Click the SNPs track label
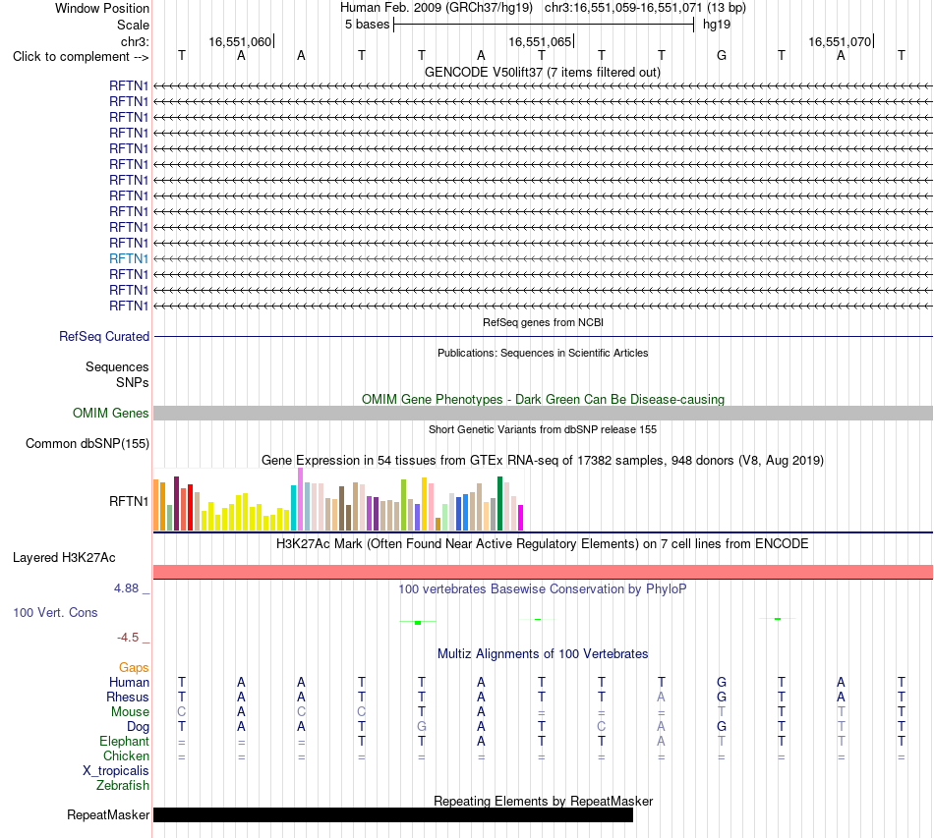The height and width of the screenshot is (838, 934). click(x=133, y=382)
